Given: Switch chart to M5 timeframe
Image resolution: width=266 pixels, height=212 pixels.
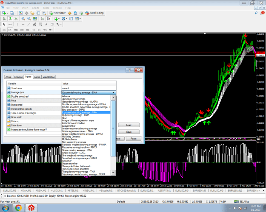Looking at the screenshot, I should click(10, 30).
